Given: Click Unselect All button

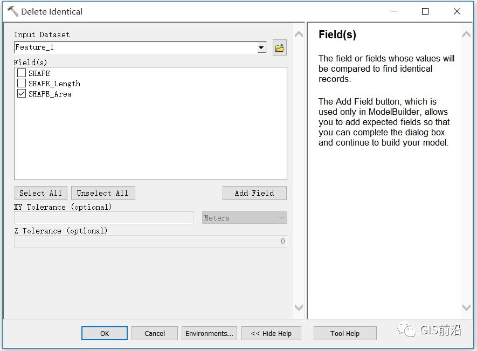Looking at the screenshot, I should [103, 193].
